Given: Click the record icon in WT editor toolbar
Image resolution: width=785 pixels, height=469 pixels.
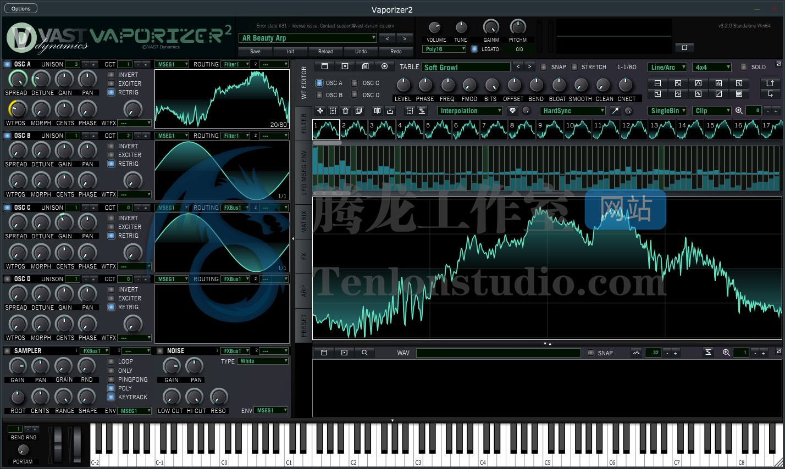Looking at the screenshot, I should (384, 66).
